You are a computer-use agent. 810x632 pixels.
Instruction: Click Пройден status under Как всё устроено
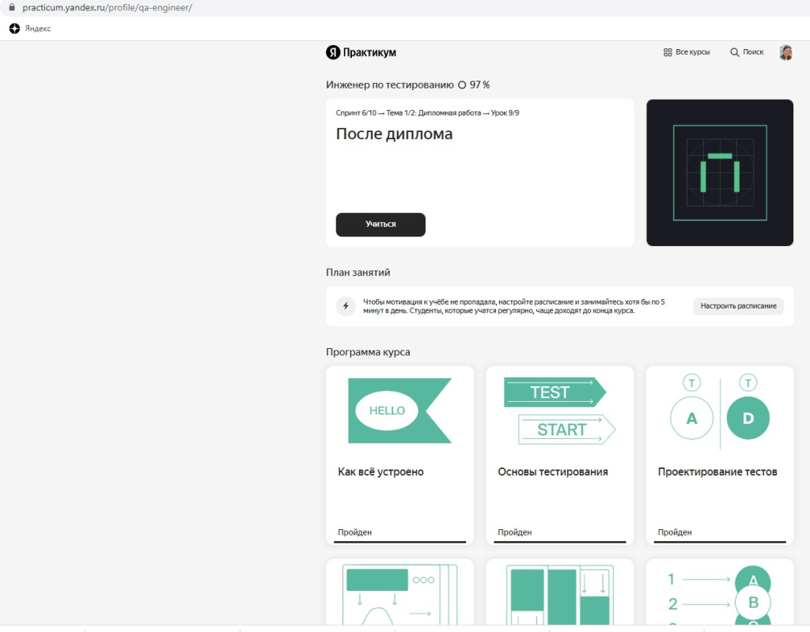[354, 532]
